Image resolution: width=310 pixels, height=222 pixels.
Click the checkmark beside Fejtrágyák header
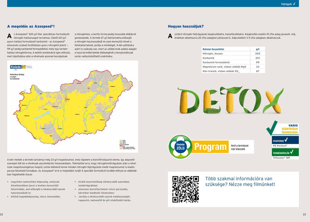(x=294, y=4)
